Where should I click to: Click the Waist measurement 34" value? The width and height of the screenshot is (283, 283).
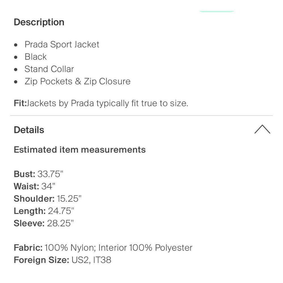[x=48, y=186]
